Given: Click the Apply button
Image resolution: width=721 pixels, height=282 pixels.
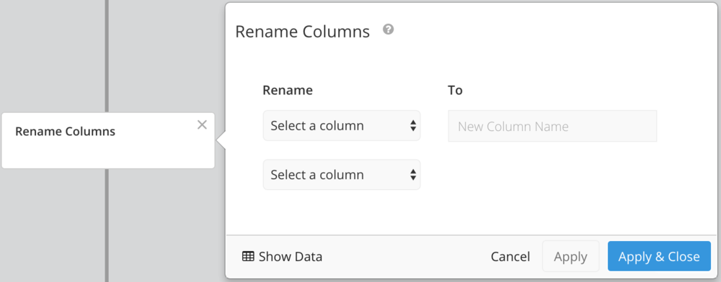Looking at the screenshot, I should click(x=570, y=256).
